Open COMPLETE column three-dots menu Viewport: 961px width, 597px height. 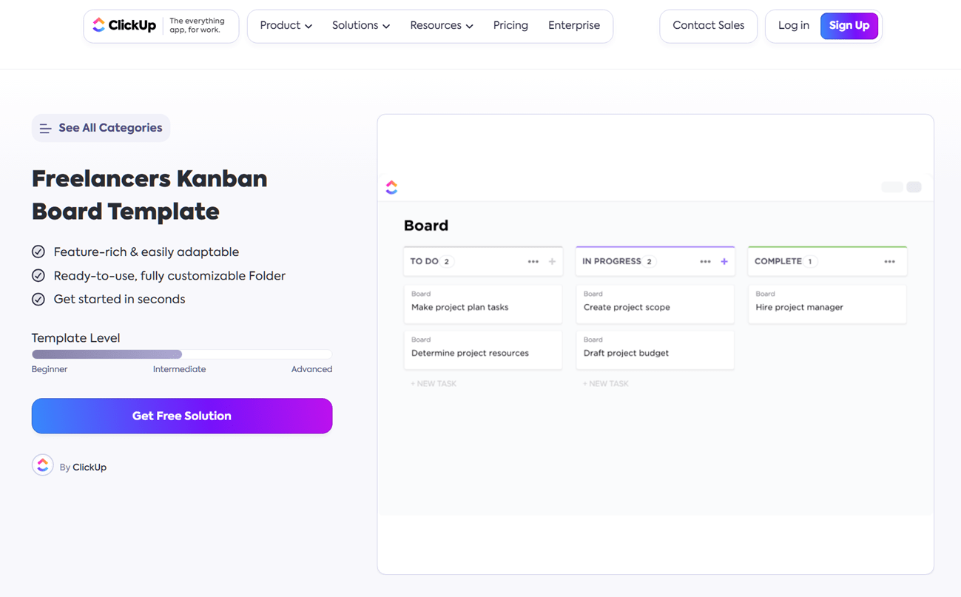point(889,262)
